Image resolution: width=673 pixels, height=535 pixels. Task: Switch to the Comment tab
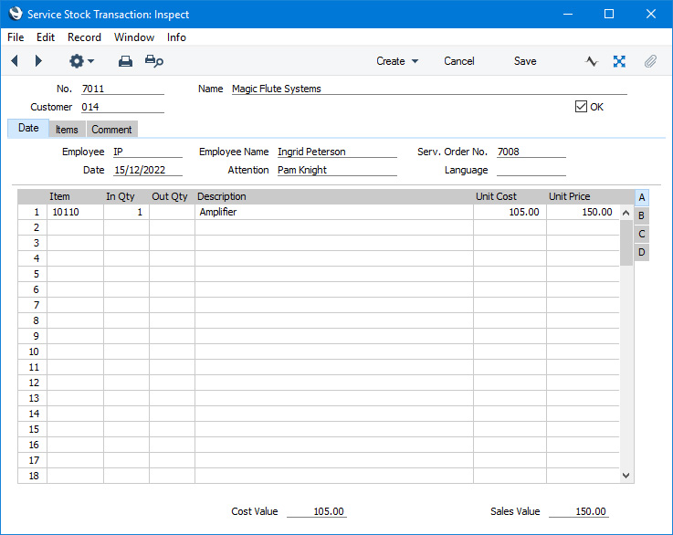[111, 129]
